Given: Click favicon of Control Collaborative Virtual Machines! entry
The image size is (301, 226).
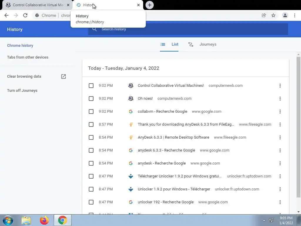Looking at the screenshot, I should click(131, 86).
